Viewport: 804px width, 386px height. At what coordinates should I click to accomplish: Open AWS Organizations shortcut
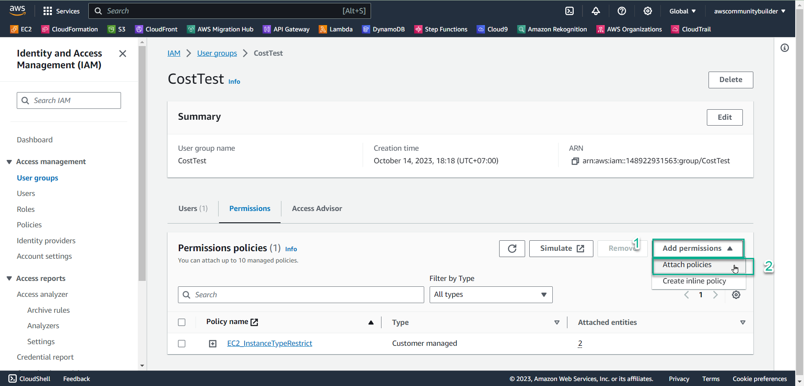click(629, 29)
